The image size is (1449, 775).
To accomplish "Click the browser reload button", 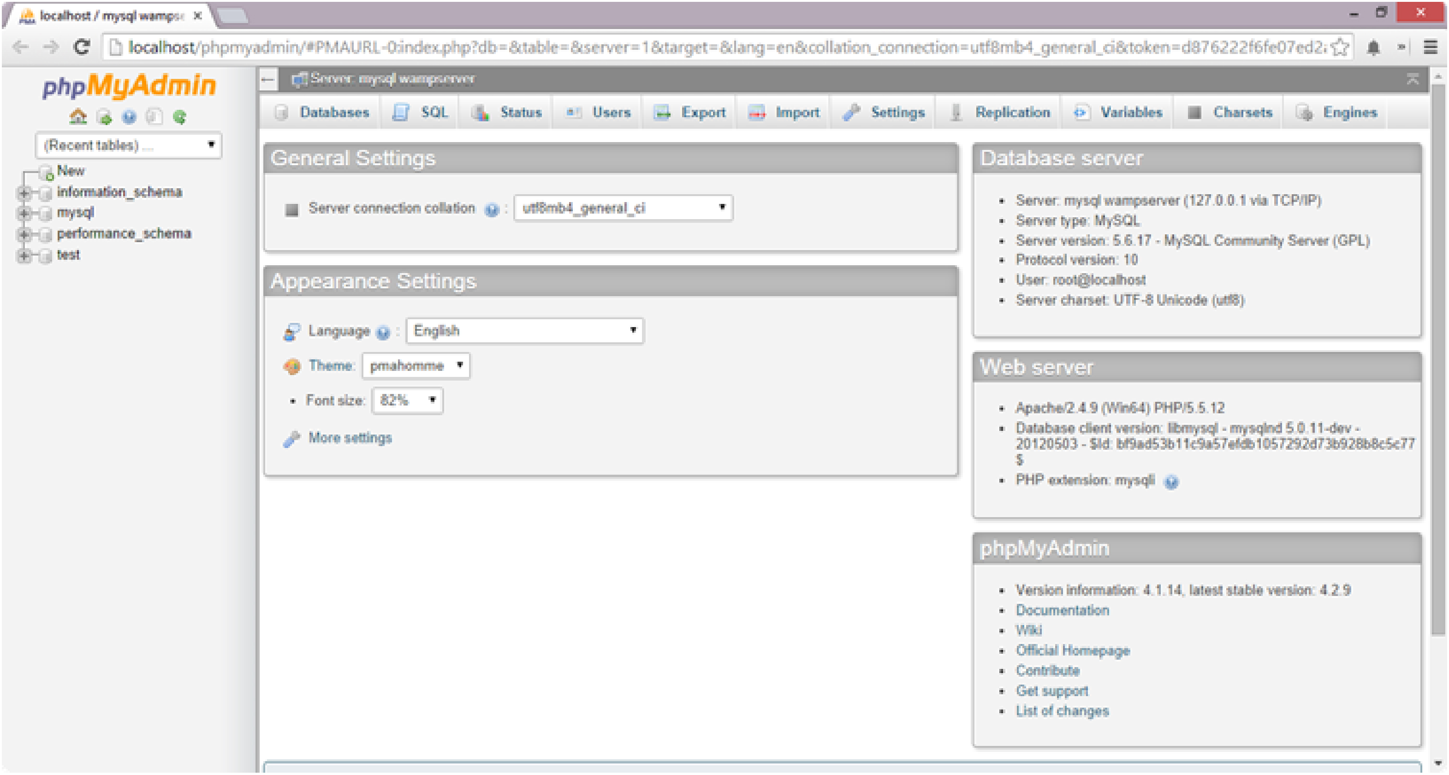I will pos(82,47).
